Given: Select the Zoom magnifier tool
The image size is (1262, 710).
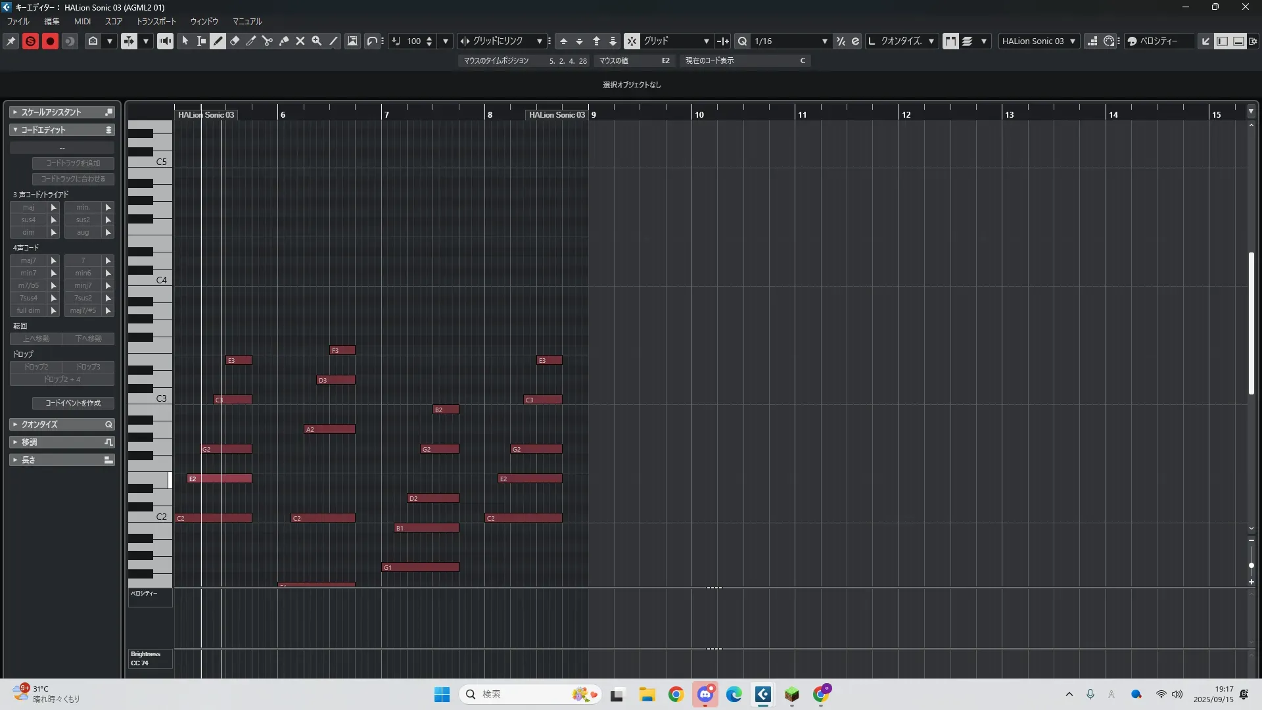Looking at the screenshot, I should pyautogui.click(x=317, y=41).
